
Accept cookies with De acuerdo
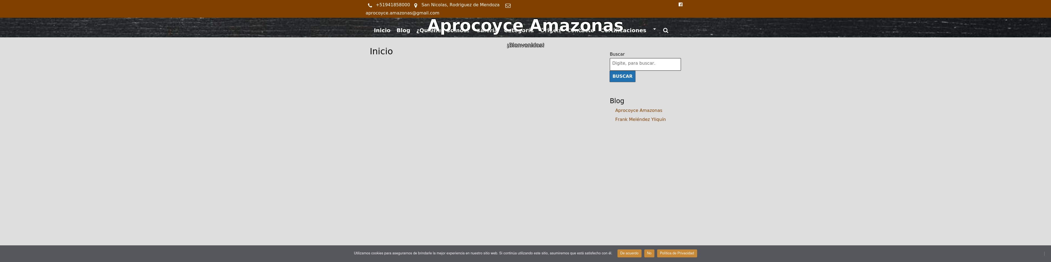pos(629,254)
